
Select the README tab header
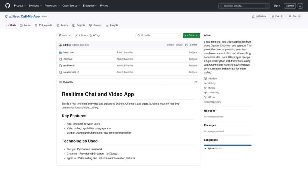pos(66,82)
